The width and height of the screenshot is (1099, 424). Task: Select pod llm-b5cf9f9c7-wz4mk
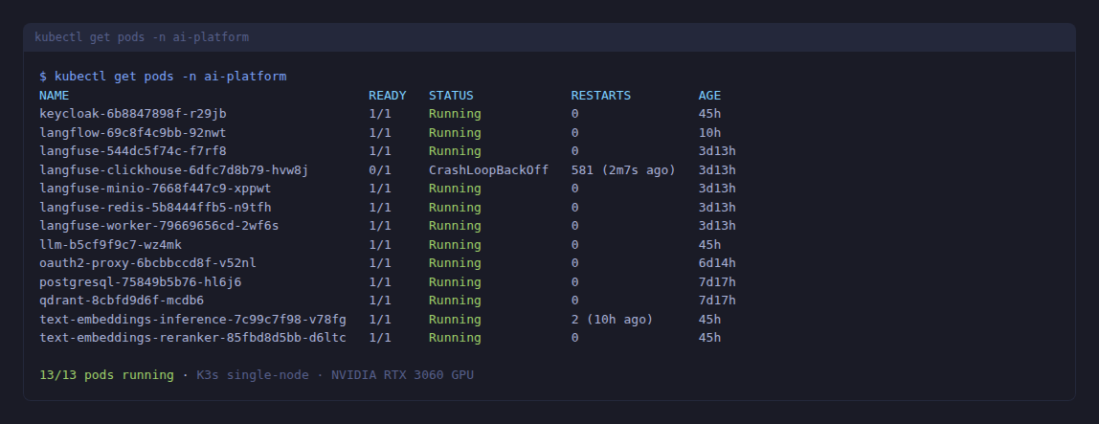click(110, 244)
